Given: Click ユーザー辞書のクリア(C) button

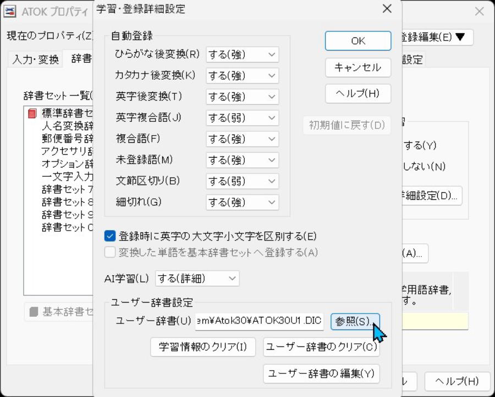Looking at the screenshot, I should coord(321,347).
